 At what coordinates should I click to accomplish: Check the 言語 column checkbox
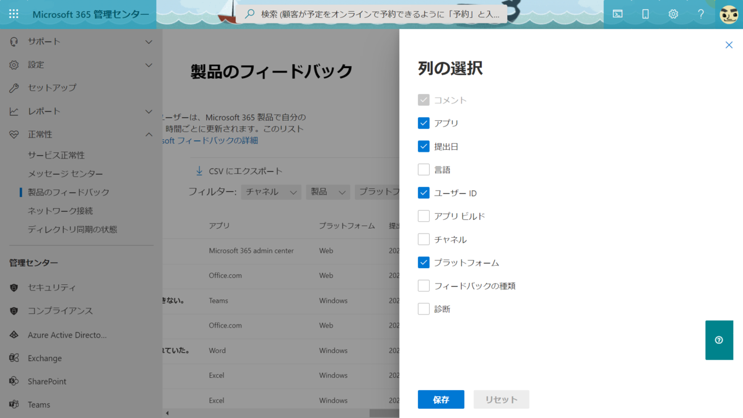[424, 170]
